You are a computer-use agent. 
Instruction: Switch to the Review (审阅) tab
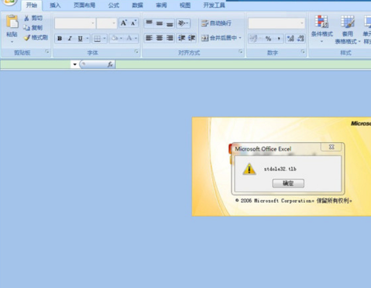[x=161, y=5]
